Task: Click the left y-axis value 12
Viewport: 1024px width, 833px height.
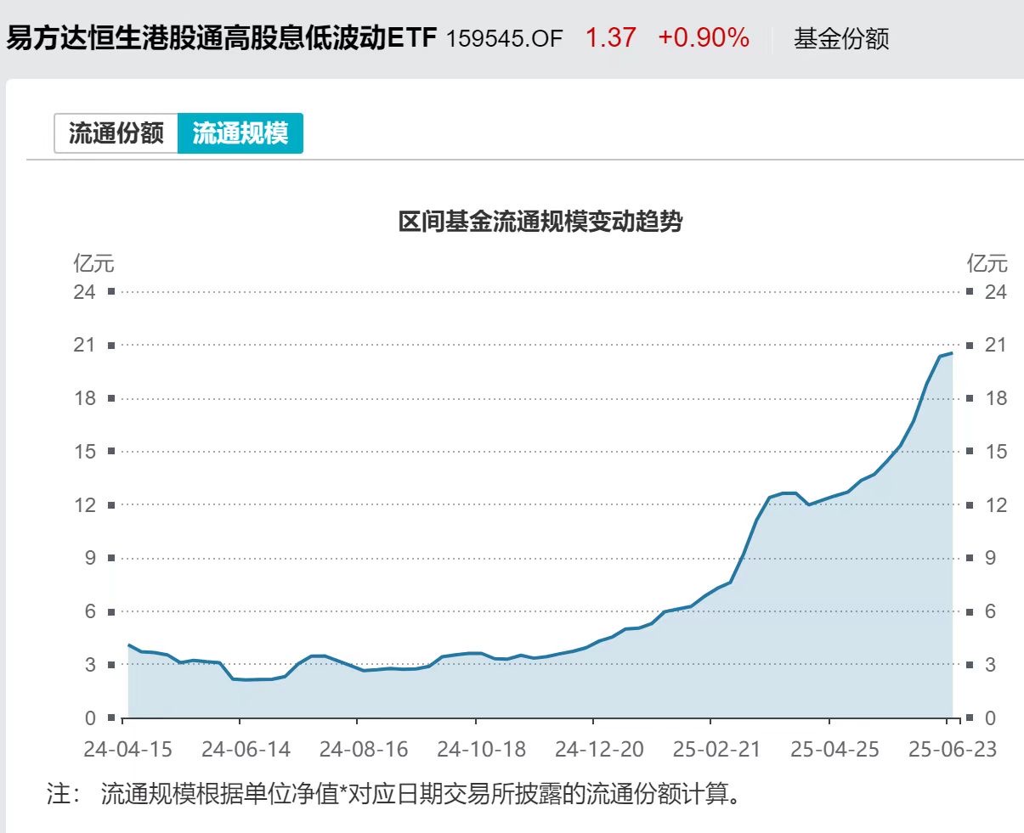Action: 85,505
